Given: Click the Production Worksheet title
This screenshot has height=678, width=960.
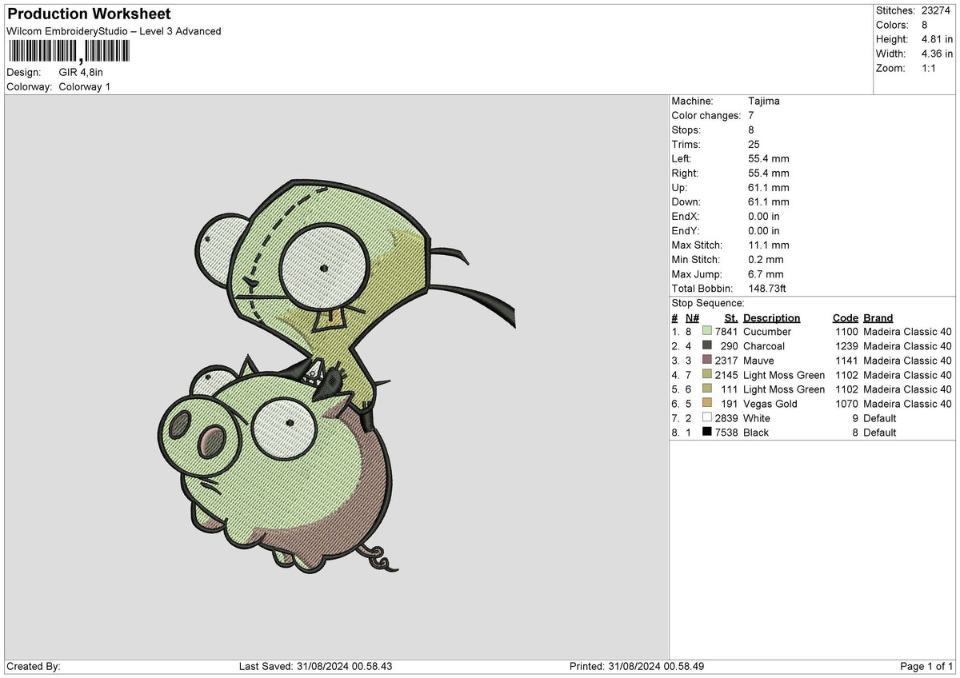Looking at the screenshot, I should tap(89, 14).
